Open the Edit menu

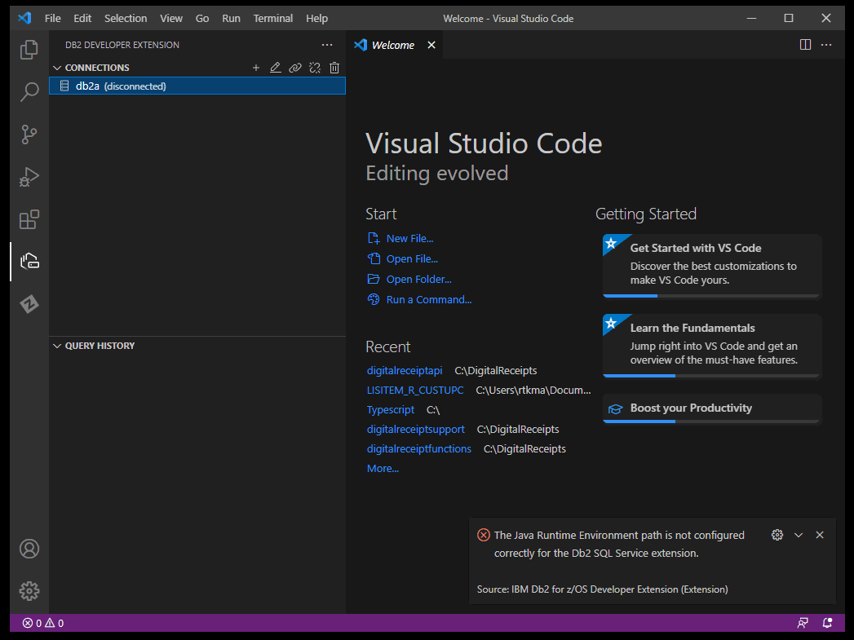point(82,19)
